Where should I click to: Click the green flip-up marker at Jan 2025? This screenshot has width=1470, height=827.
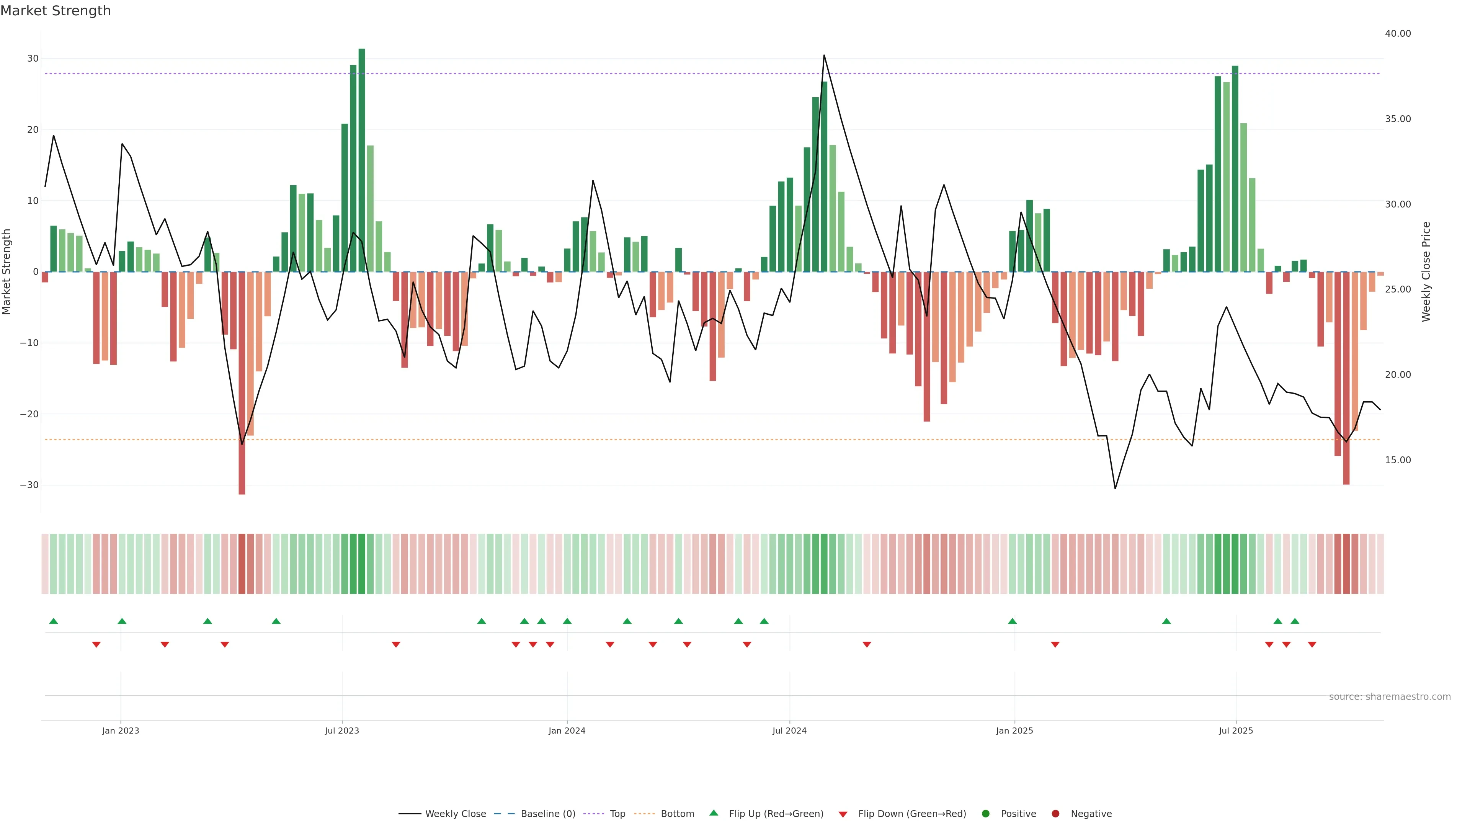(1012, 621)
